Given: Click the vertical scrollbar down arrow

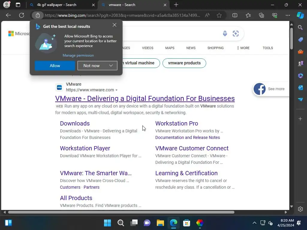Looking at the screenshot, I should [x=291, y=206].
